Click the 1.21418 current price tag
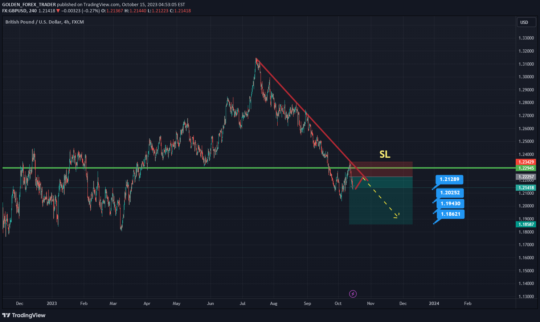The image size is (540, 322). [x=526, y=187]
